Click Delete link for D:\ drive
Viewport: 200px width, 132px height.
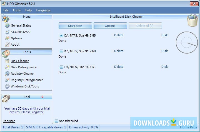(119, 51)
